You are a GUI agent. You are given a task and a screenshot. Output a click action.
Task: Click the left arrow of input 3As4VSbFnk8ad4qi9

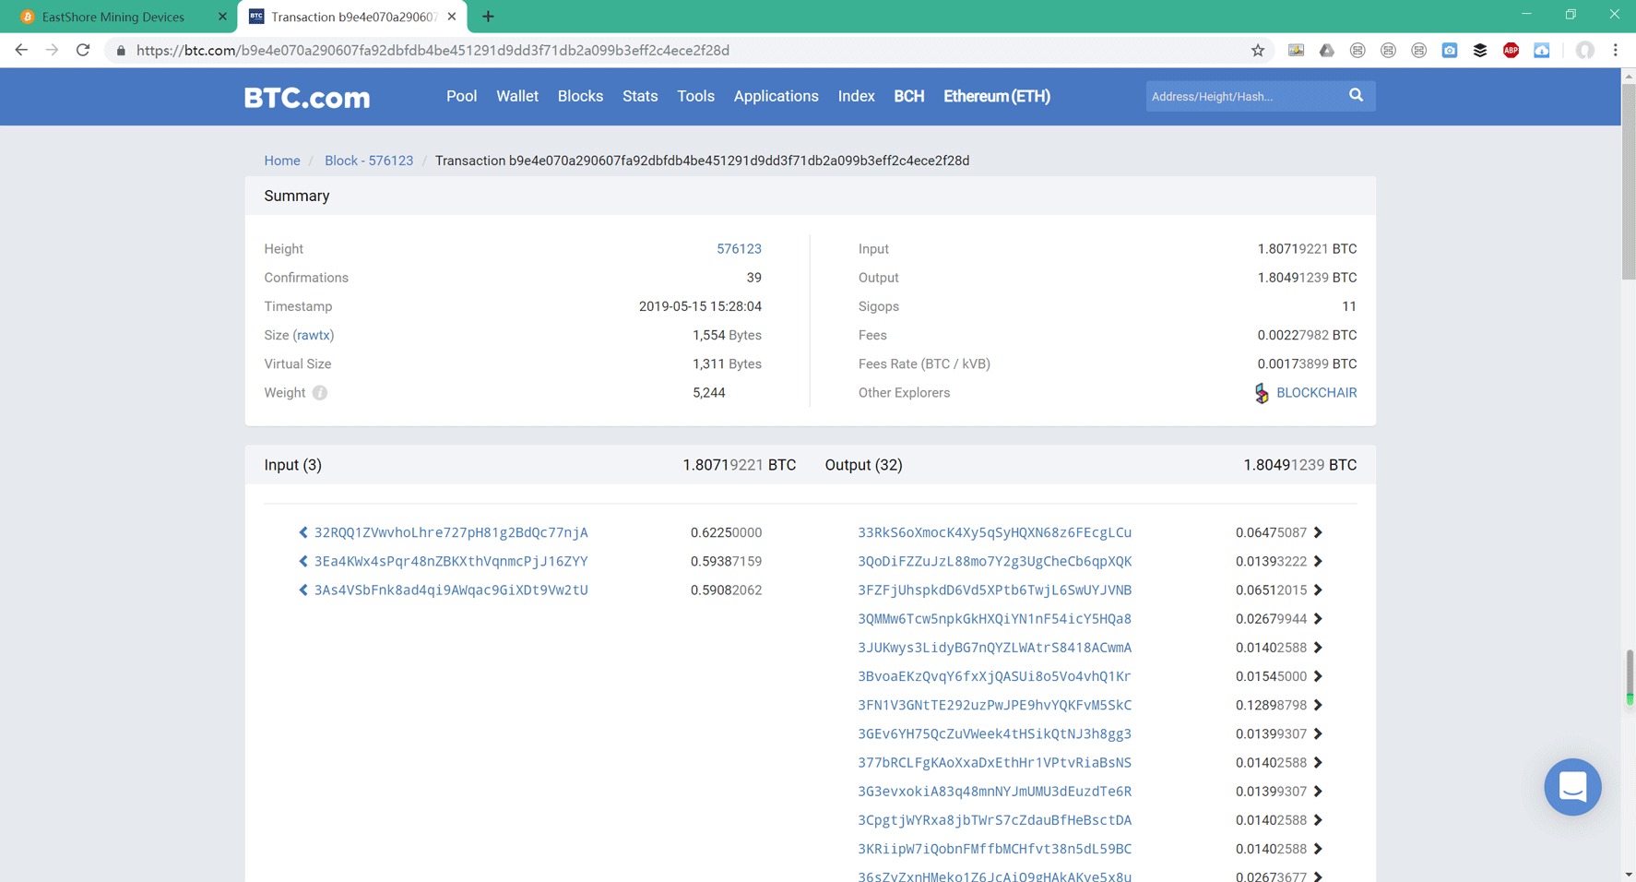pos(303,590)
